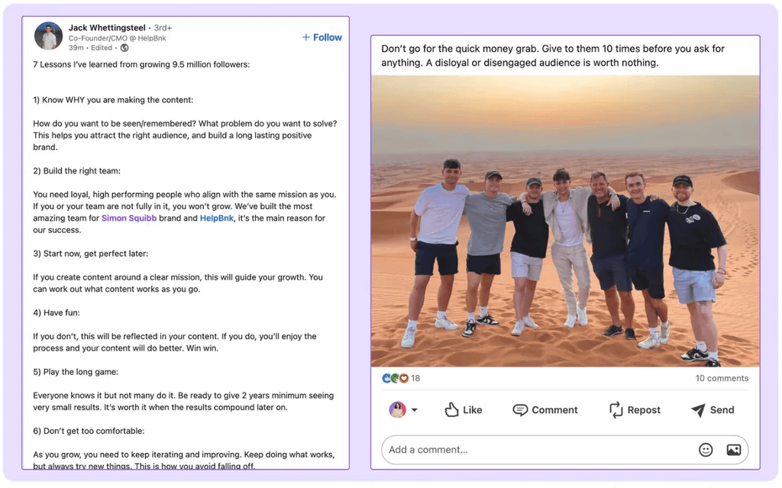
Task: Click the red heart Love reaction icon
Action: tap(403, 378)
